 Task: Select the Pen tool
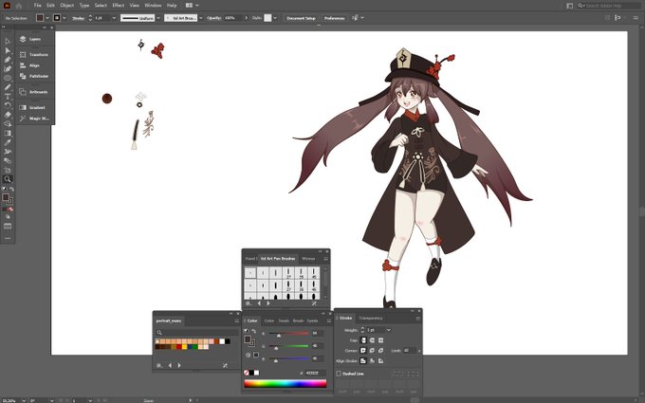point(8,60)
